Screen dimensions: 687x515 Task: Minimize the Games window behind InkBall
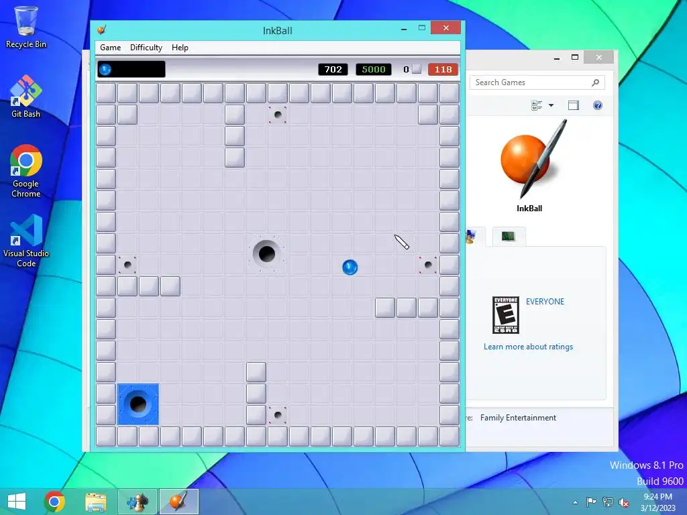557,58
